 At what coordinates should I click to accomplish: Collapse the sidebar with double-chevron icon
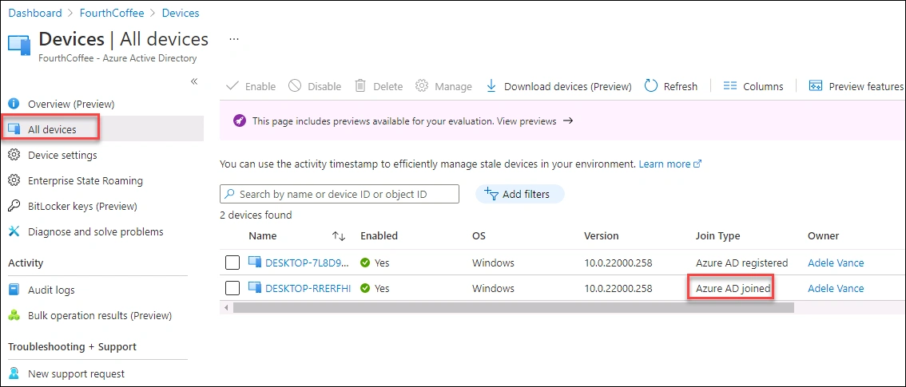coord(194,81)
